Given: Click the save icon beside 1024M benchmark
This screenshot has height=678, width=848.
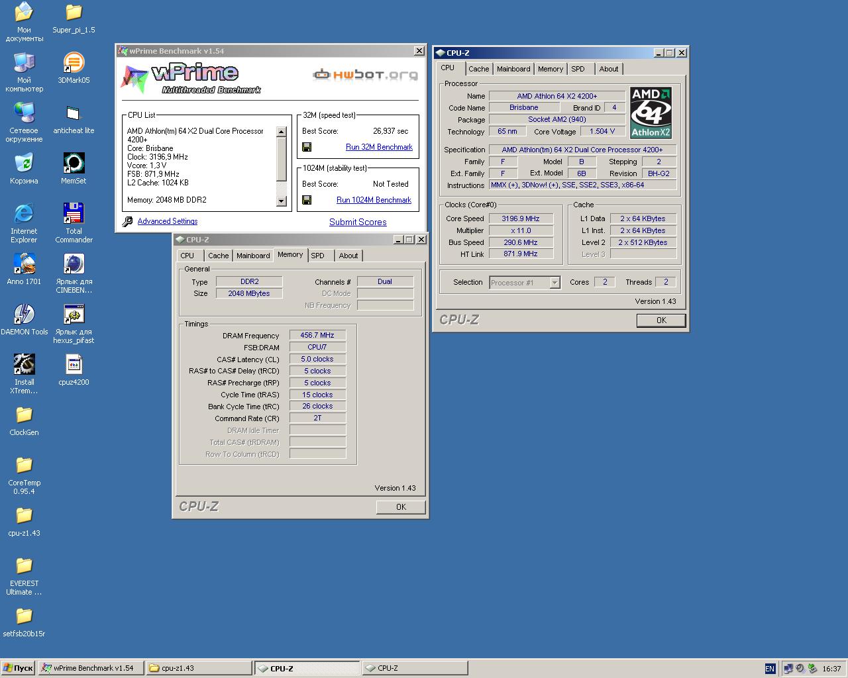Looking at the screenshot, I should [307, 200].
